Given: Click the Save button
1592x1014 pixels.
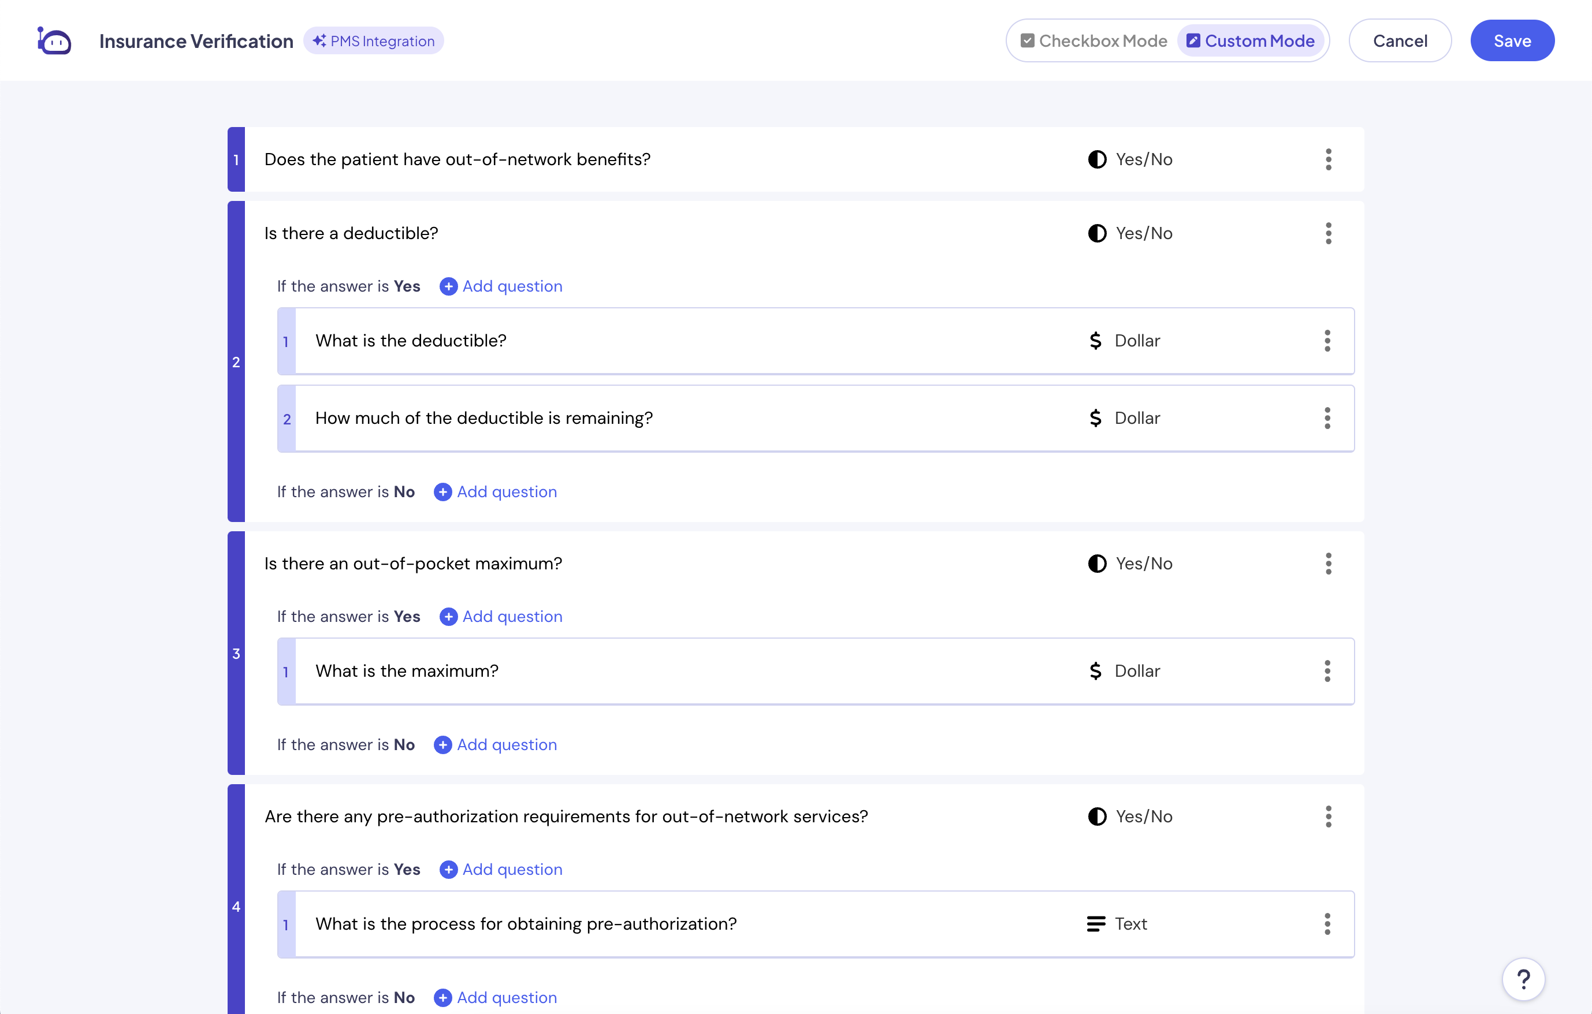Looking at the screenshot, I should pos(1512,41).
